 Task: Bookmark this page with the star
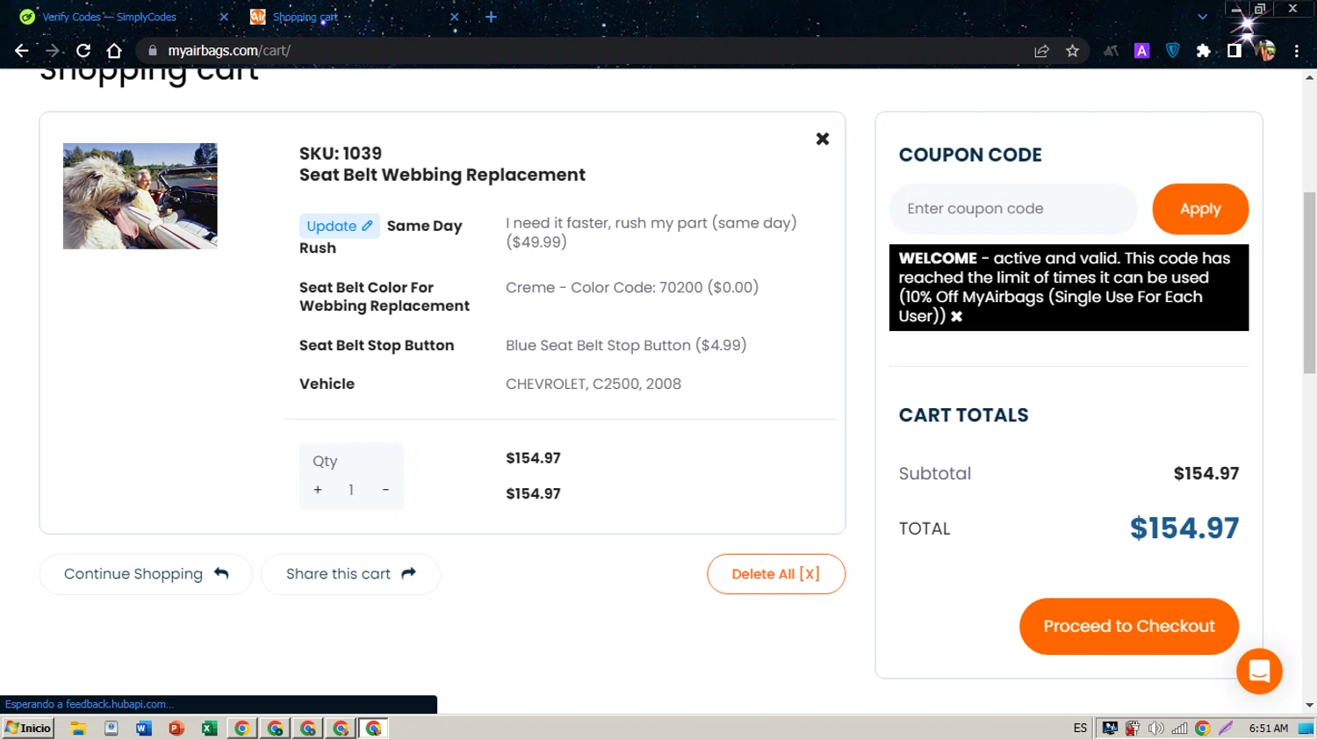(x=1072, y=51)
